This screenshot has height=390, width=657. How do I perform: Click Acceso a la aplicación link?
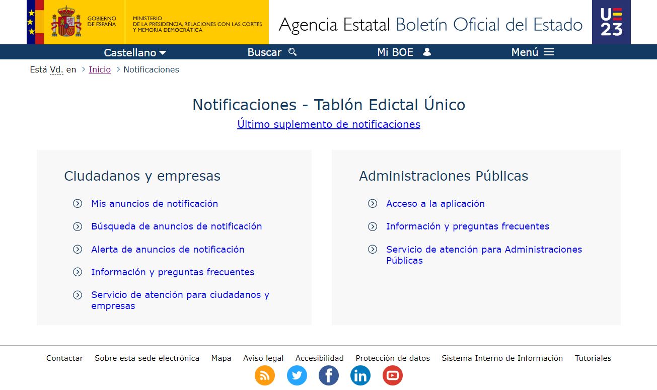coord(435,204)
